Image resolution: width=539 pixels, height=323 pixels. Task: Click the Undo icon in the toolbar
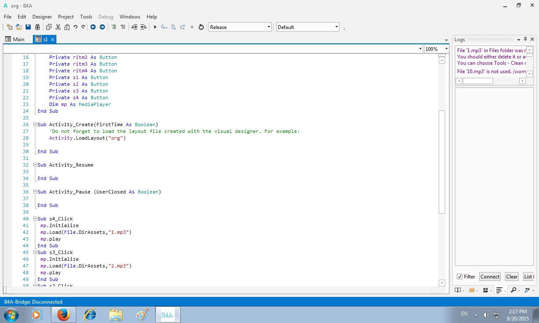coord(75,27)
